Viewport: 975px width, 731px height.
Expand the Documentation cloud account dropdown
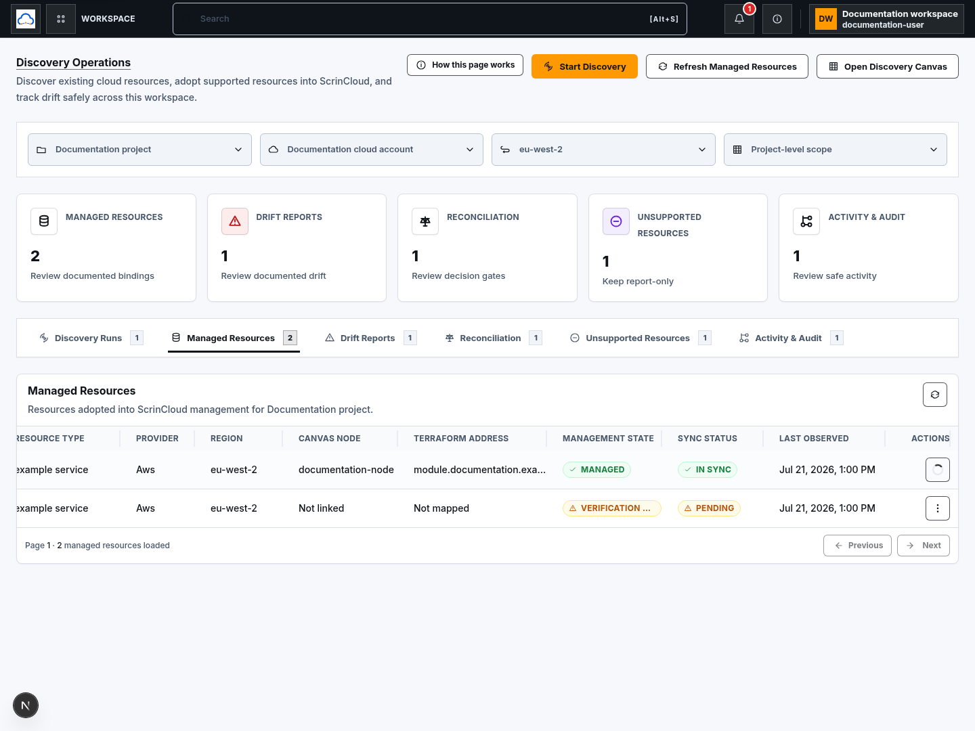click(x=372, y=150)
